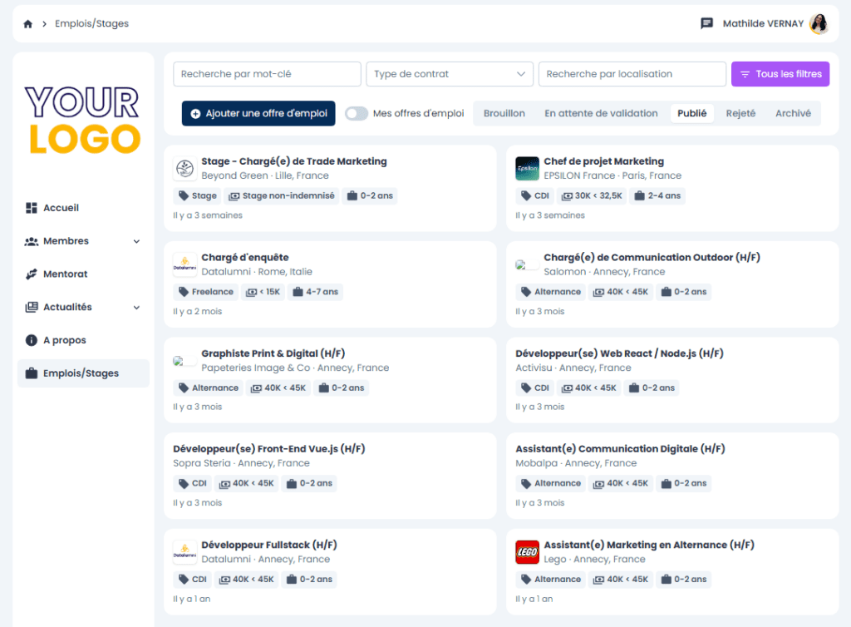The image size is (851, 627).
Task: Select the Archivé status tab
Action: (794, 113)
